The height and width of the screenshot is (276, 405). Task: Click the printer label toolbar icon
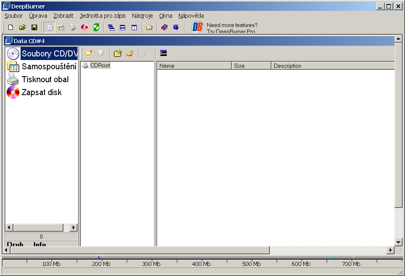coord(73,27)
